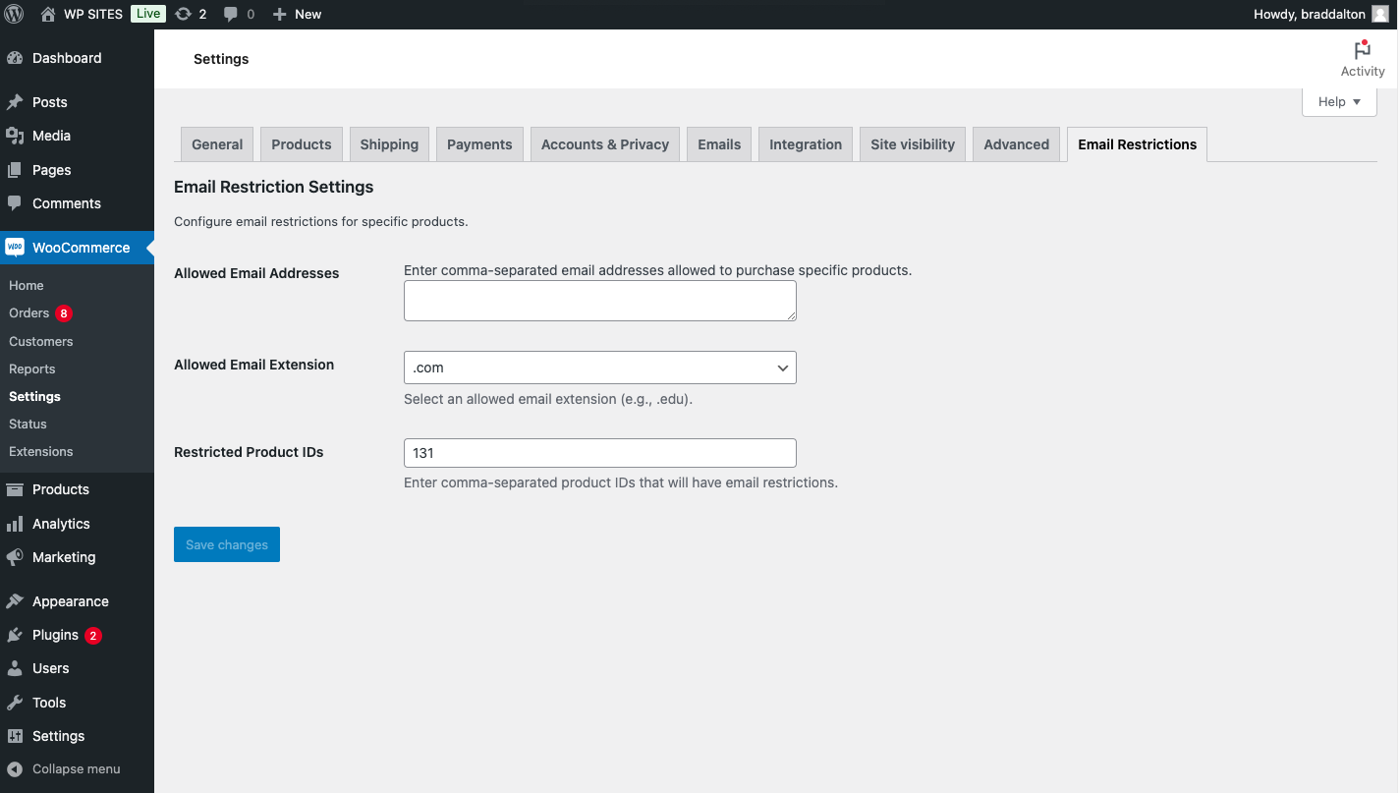Click the comments bubble icon in admin bar

(x=231, y=14)
